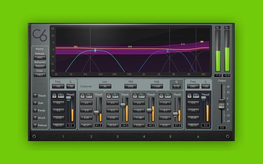Change the Hard knee selector

click(40, 75)
